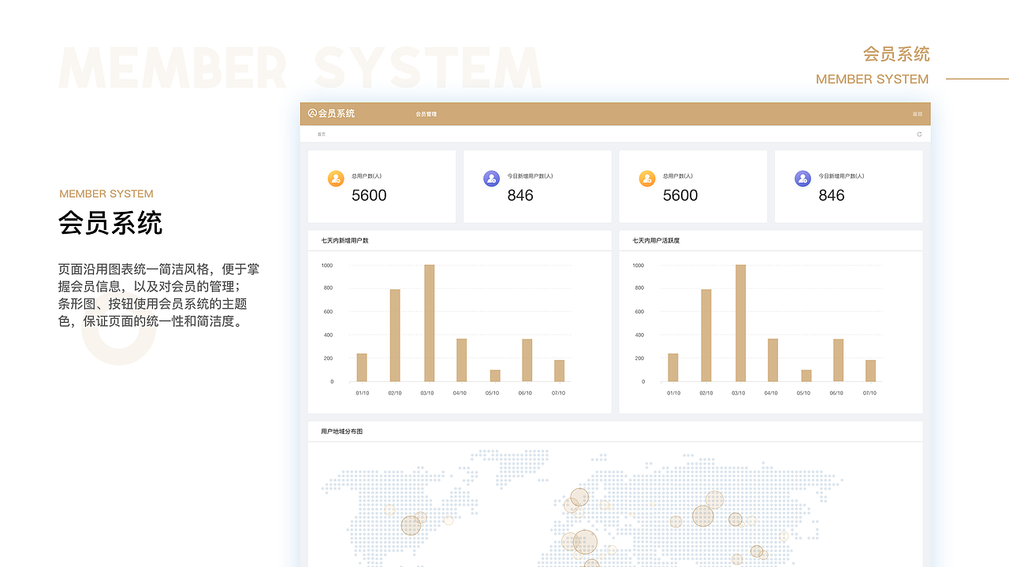
Task: Click the black 会员系统 heading on the left
Action: 110,224
